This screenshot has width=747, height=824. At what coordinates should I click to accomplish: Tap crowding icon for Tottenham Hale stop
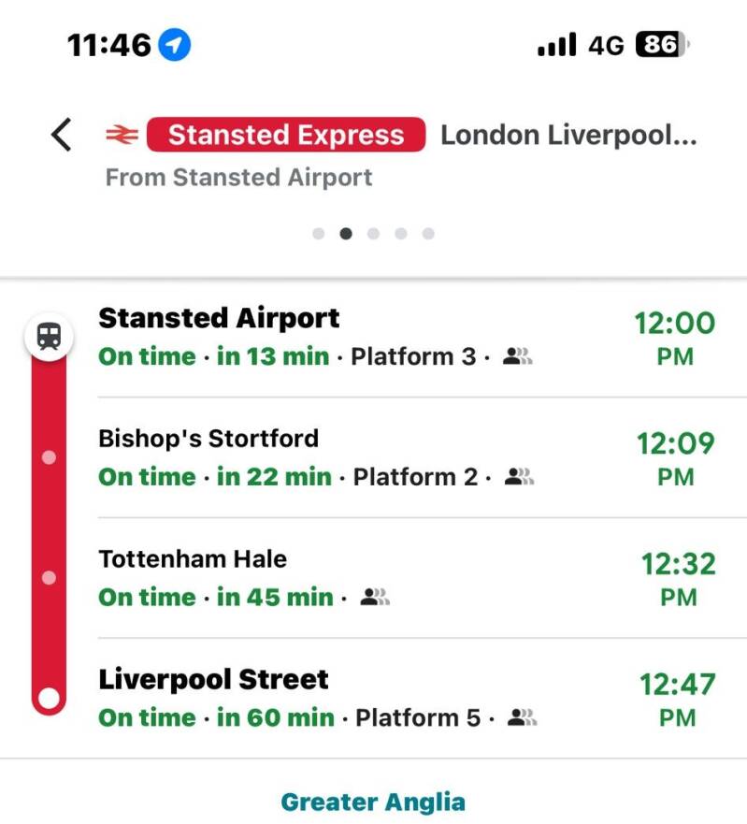tap(375, 597)
